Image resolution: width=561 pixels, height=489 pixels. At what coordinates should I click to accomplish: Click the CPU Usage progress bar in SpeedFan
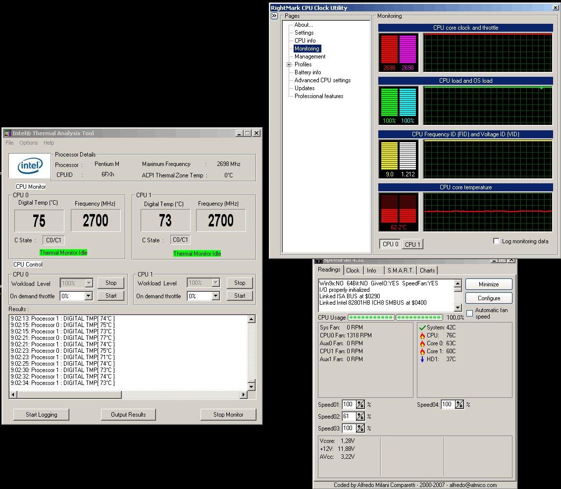pyautogui.click(x=395, y=318)
